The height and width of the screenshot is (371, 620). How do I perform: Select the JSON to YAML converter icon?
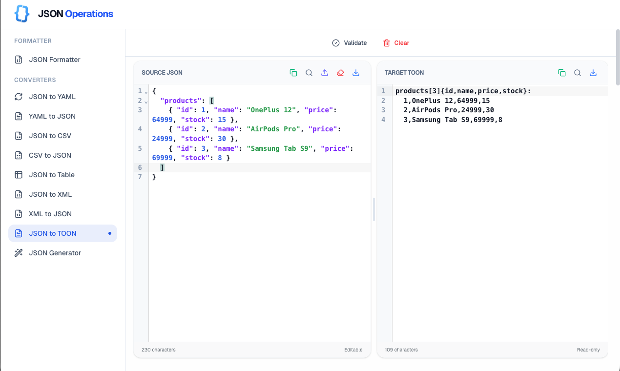coord(19,97)
